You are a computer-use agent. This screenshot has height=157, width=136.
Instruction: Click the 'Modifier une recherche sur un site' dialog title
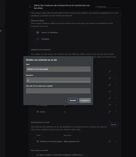(x=42, y=60)
